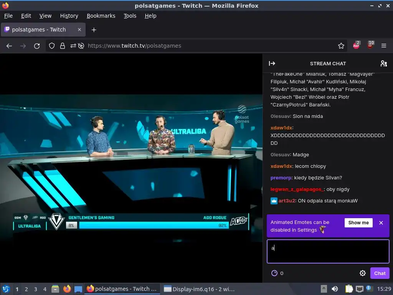Click username premorp in chat
Screen dimensions: 393x295
pyautogui.click(x=281, y=177)
